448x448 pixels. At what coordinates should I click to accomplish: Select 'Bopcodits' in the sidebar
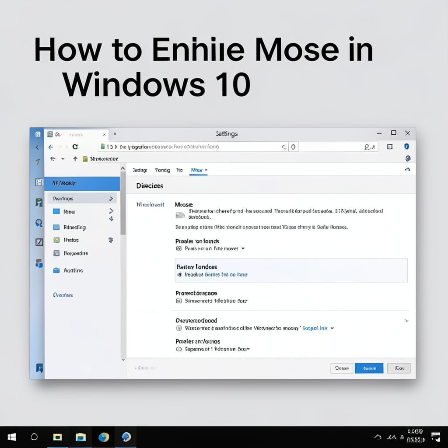(76, 253)
